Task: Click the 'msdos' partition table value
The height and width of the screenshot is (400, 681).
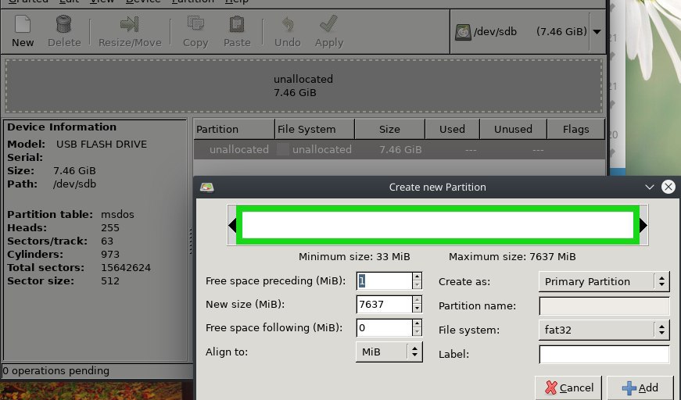Action: (117, 214)
